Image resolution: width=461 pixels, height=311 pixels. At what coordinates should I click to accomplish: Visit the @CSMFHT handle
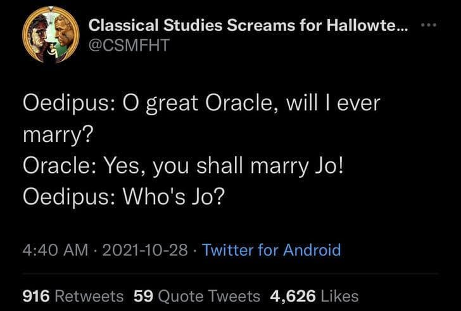129,48
